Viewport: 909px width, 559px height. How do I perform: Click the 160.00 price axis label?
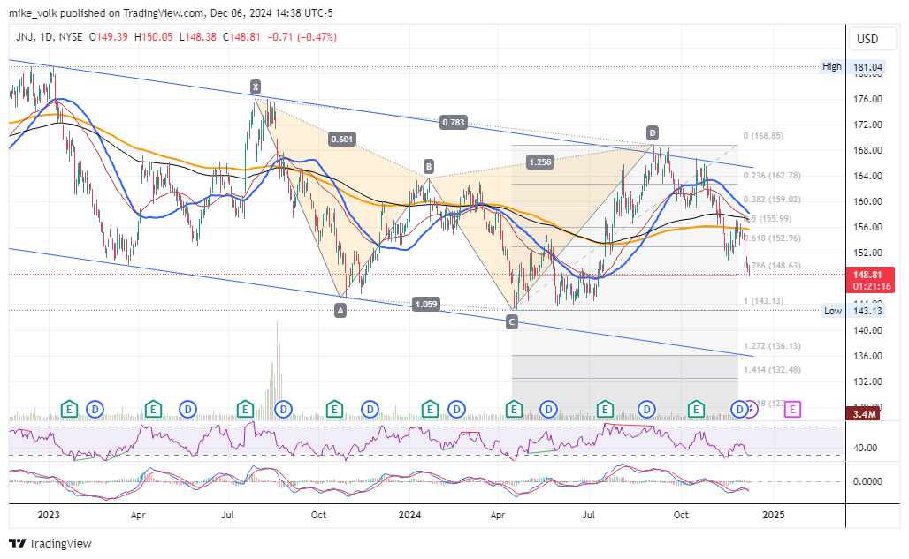867,201
